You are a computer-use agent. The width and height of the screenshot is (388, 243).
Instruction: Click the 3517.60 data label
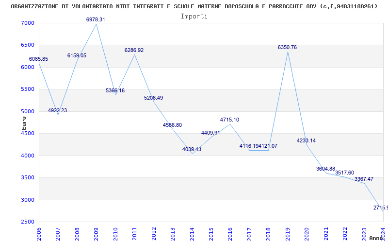coord(344,173)
